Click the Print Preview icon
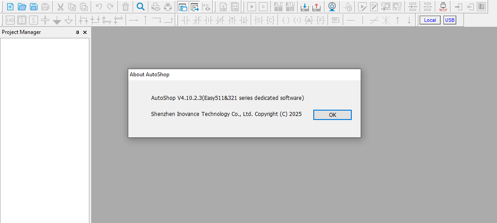 coord(156,7)
